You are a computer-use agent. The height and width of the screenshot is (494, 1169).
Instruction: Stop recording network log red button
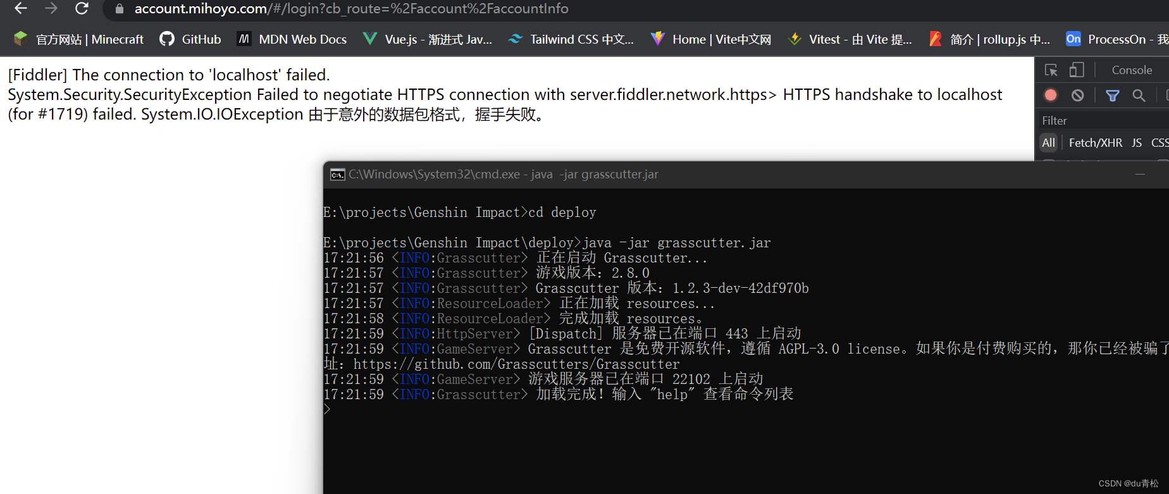click(x=1051, y=95)
